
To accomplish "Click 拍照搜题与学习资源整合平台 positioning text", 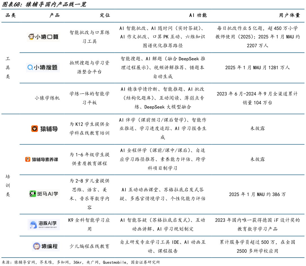I will point(90,67).
